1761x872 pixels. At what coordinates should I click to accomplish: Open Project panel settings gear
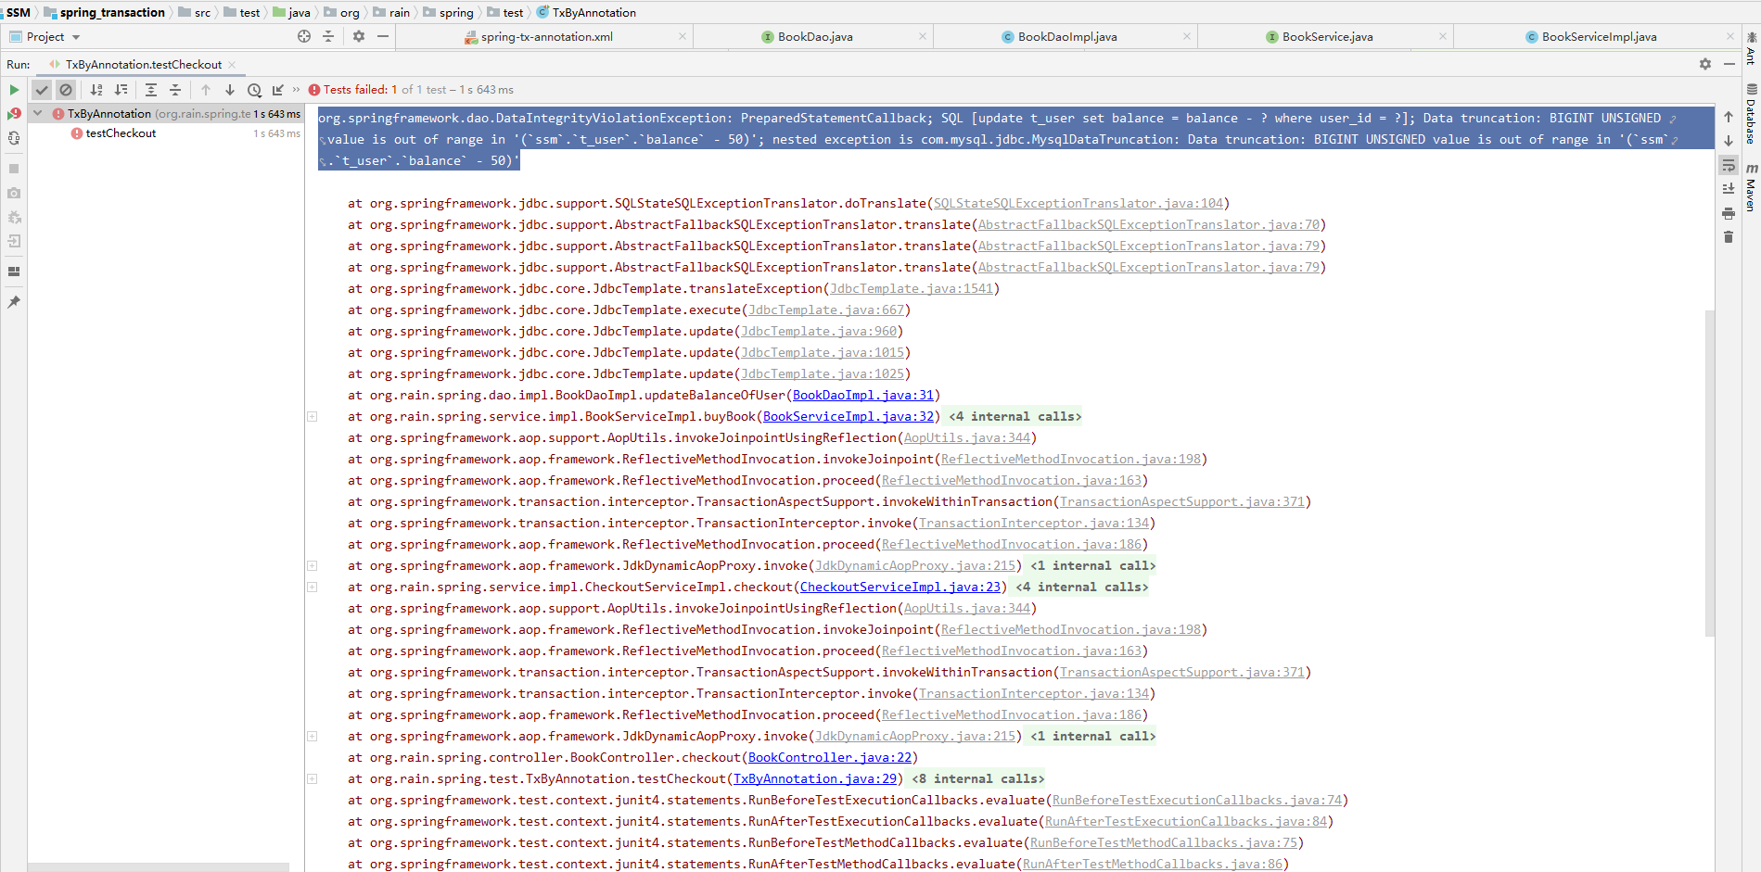[x=359, y=37]
